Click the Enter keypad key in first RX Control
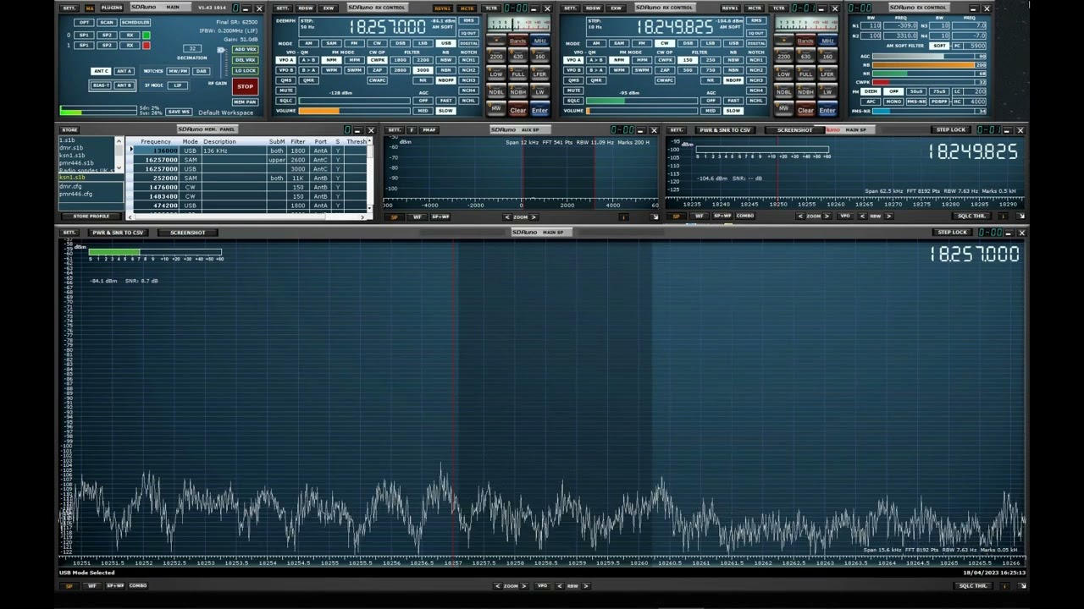This screenshot has width=1084, height=609. (539, 110)
